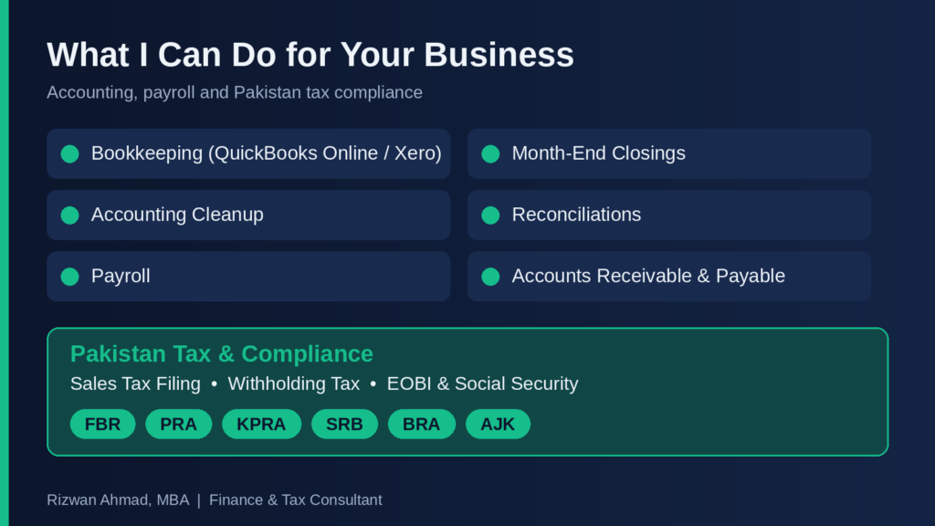Image resolution: width=935 pixels, height=526 pixels.
Task: Click the green dot beside Bookkeeping
Action: (x=69, y=153)
